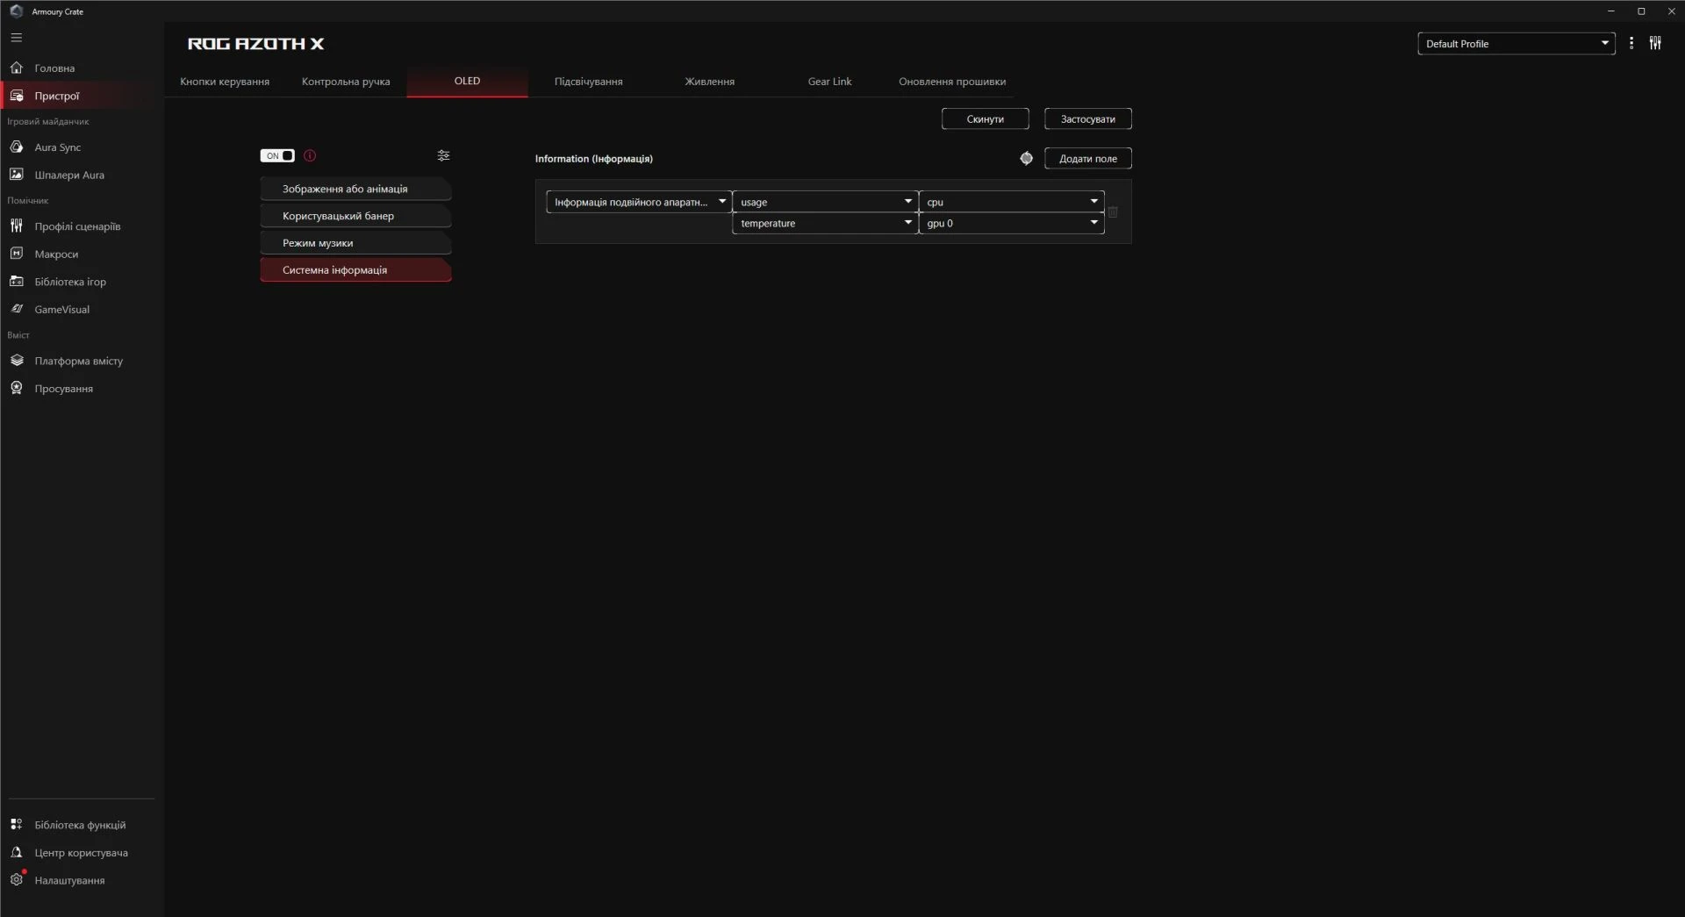Screen dimensions: 1685x917
Task: Open OLED display settings sliders icon
Action: point(443,155)
